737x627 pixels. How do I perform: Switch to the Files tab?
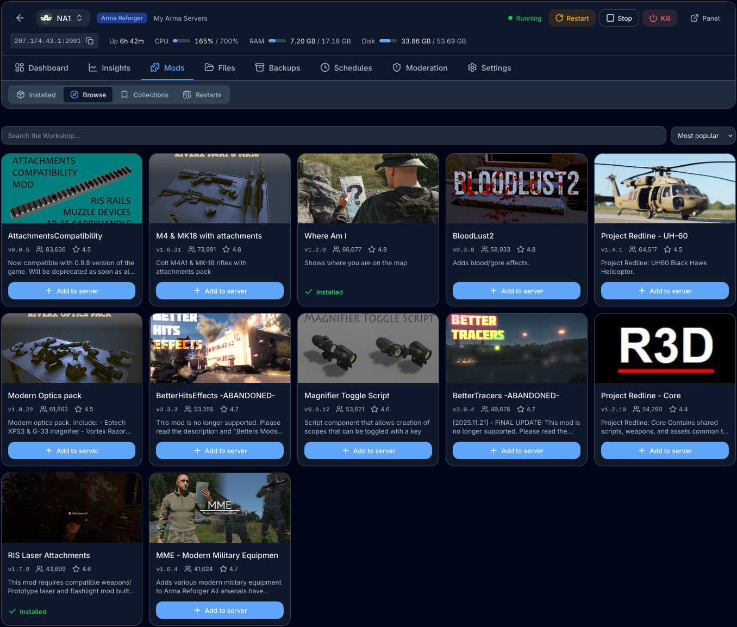click(220, 68)
